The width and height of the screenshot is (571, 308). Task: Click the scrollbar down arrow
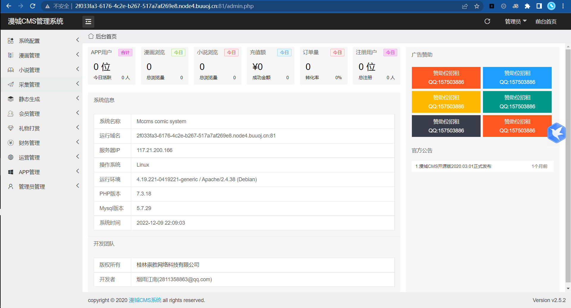pyautogui.click(x=568, y=288)
